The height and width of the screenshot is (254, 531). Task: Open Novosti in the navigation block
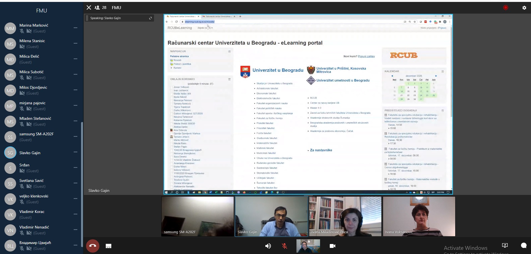coord(177,60)
